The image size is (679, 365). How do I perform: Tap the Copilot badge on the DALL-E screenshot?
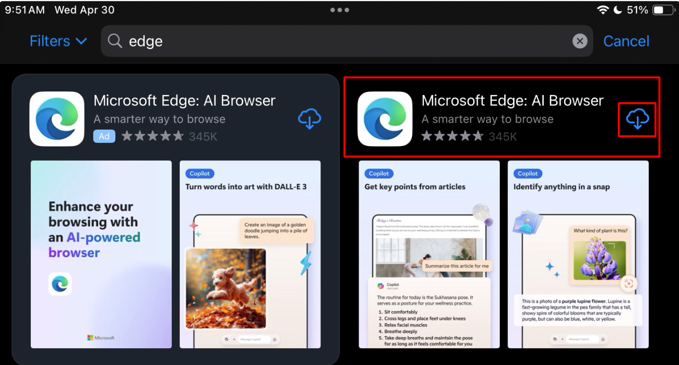tap(200, 174)
